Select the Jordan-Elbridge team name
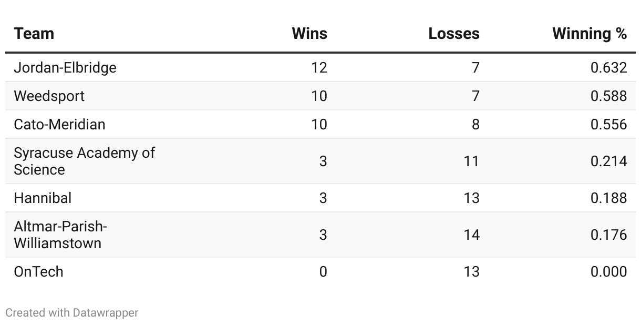641x325 pixels. (65, 68)
